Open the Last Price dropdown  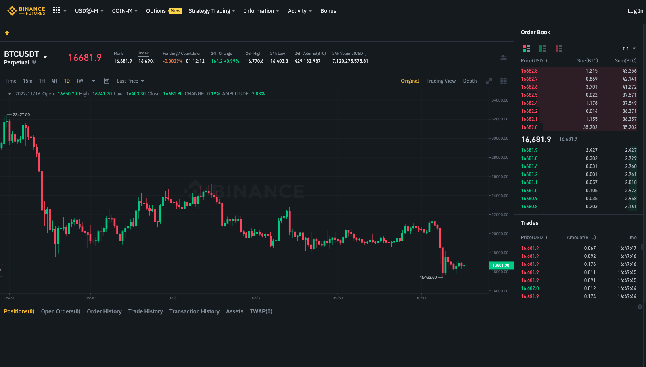pos(130,81)
